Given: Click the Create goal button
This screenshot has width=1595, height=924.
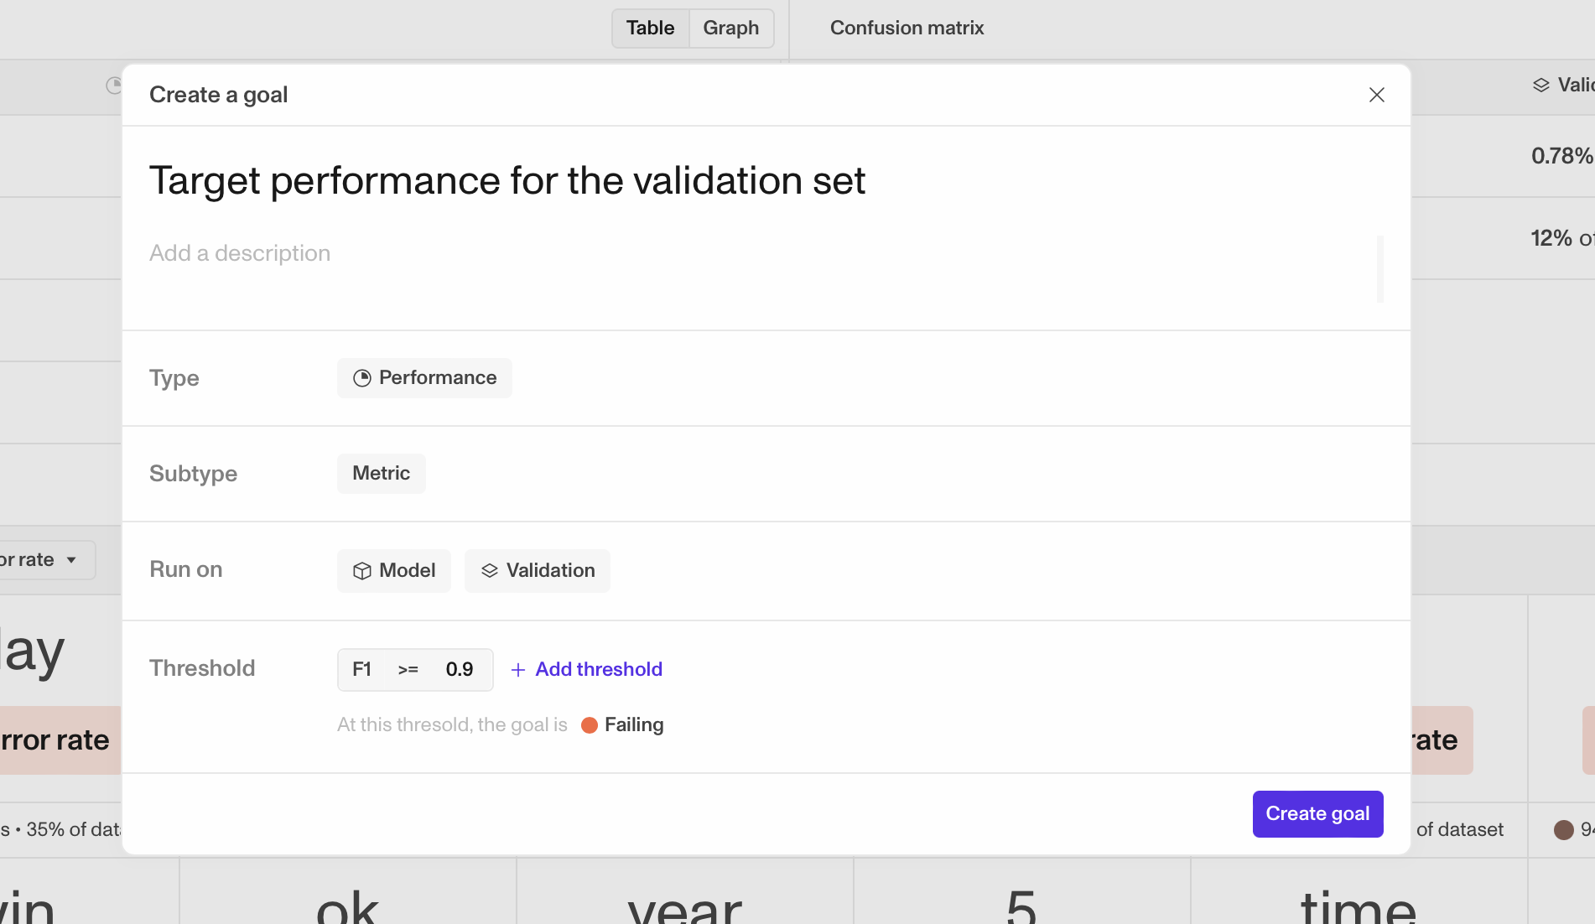Looking at the screenshot, I should tap(1317, 814).
